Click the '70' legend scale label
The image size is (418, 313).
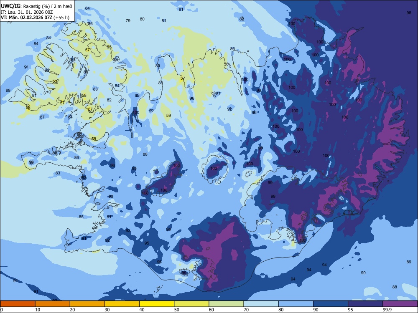click(246, 310)
